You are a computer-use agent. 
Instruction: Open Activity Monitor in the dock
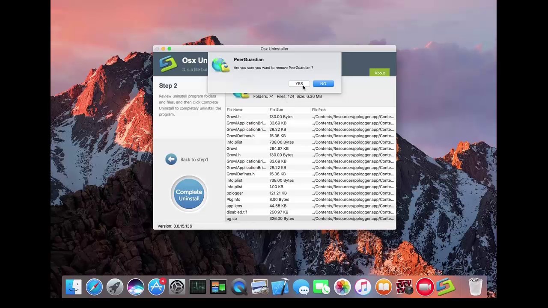click(x=197, y=287)
